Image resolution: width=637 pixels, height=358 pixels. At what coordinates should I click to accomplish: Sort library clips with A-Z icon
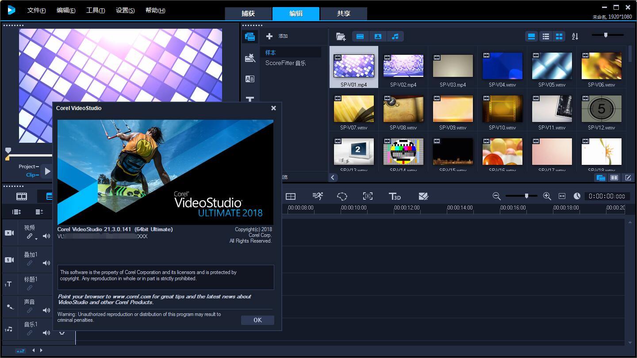575,36
